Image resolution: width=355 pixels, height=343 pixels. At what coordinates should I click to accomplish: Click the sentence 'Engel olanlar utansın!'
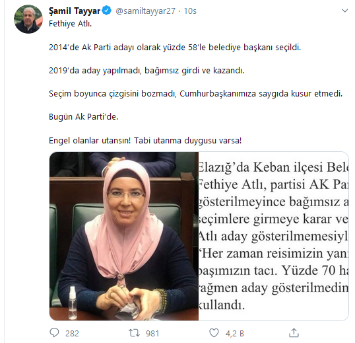[x=90, y=141]
